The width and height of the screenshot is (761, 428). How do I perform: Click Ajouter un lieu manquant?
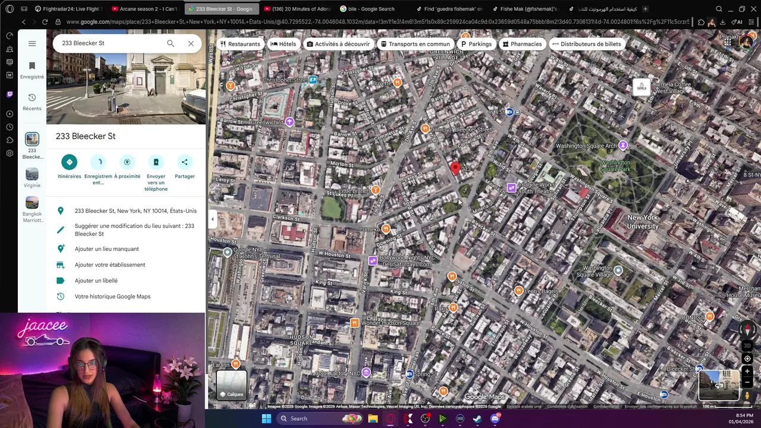pyautogui.click(x=106, y=249)
